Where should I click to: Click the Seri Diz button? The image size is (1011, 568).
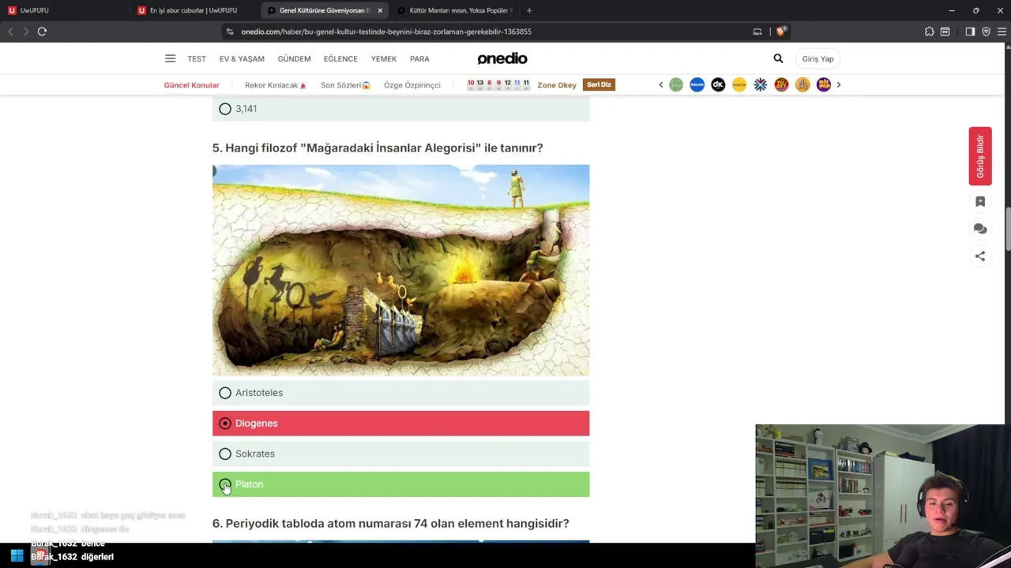[599, 84]
